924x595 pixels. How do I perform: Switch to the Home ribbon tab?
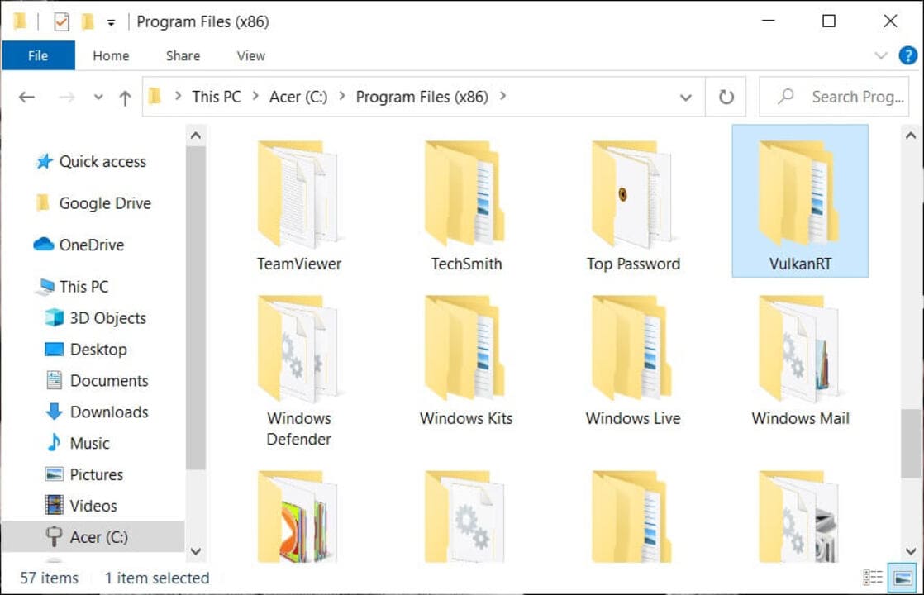111,55
